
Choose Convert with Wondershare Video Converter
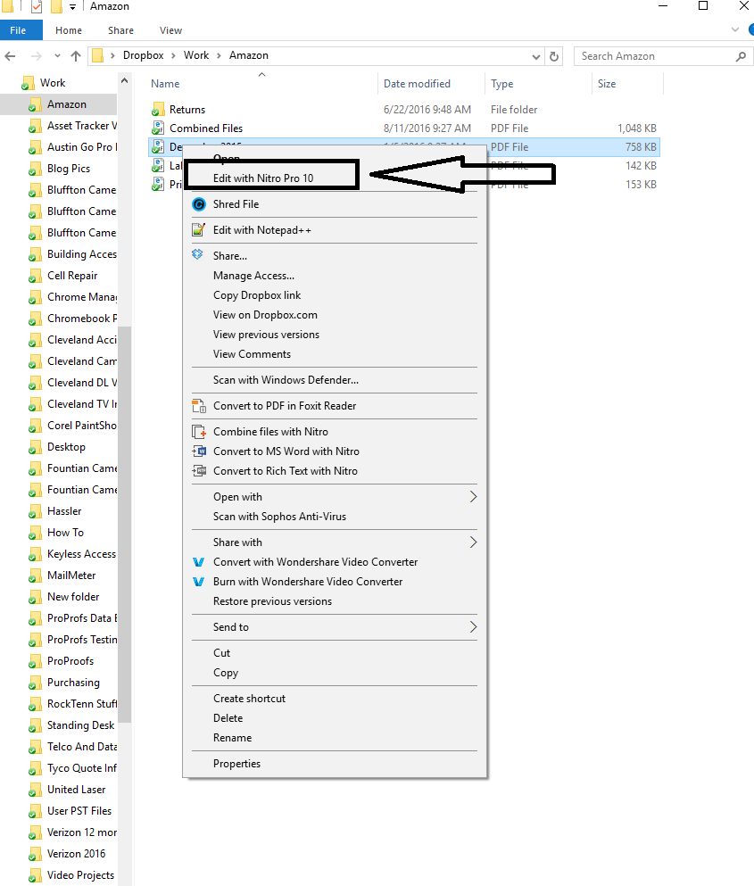point(315,562)
